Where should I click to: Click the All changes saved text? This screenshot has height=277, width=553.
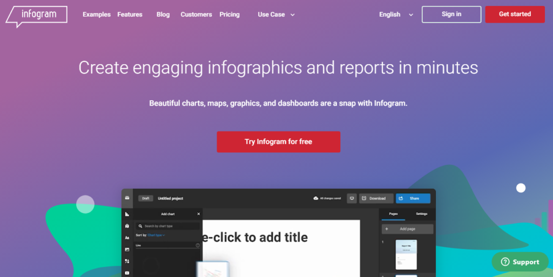[331, 198]
